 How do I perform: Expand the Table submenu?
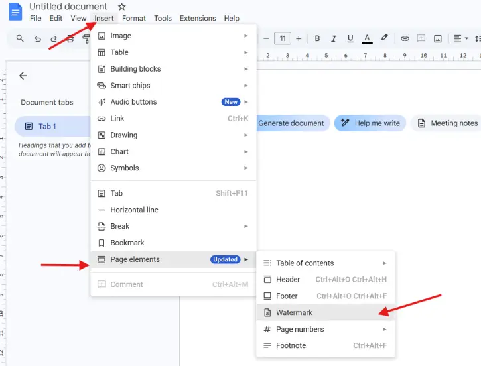(173, 52)
